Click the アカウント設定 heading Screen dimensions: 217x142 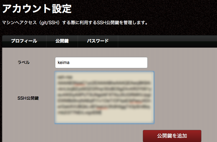tap(37, 9)
